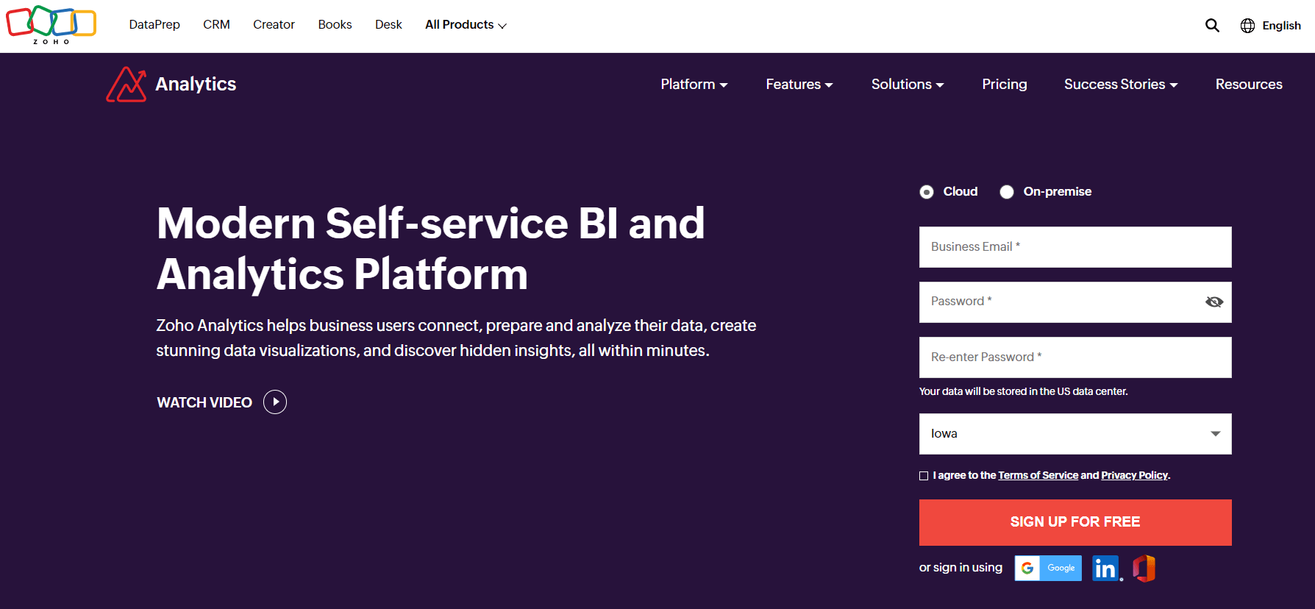Screen dimensions: 1315x609
Task: Go to the Creator product
Action: point(274,25)
